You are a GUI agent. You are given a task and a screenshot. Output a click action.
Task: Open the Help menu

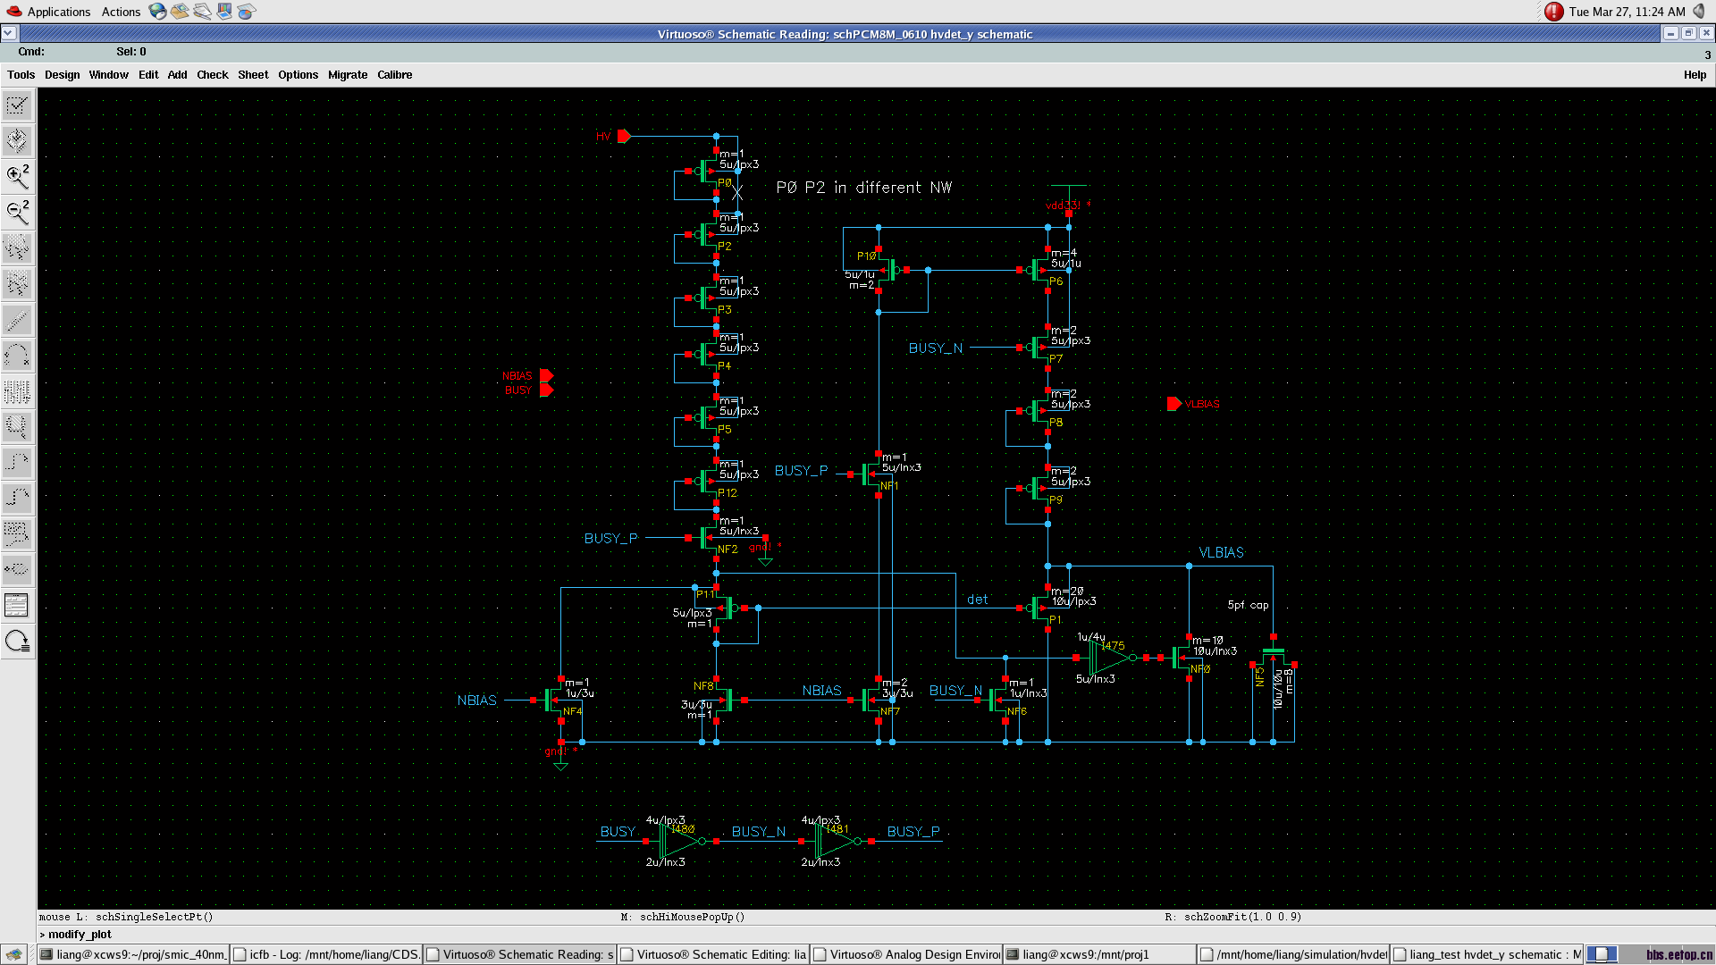1695,75
